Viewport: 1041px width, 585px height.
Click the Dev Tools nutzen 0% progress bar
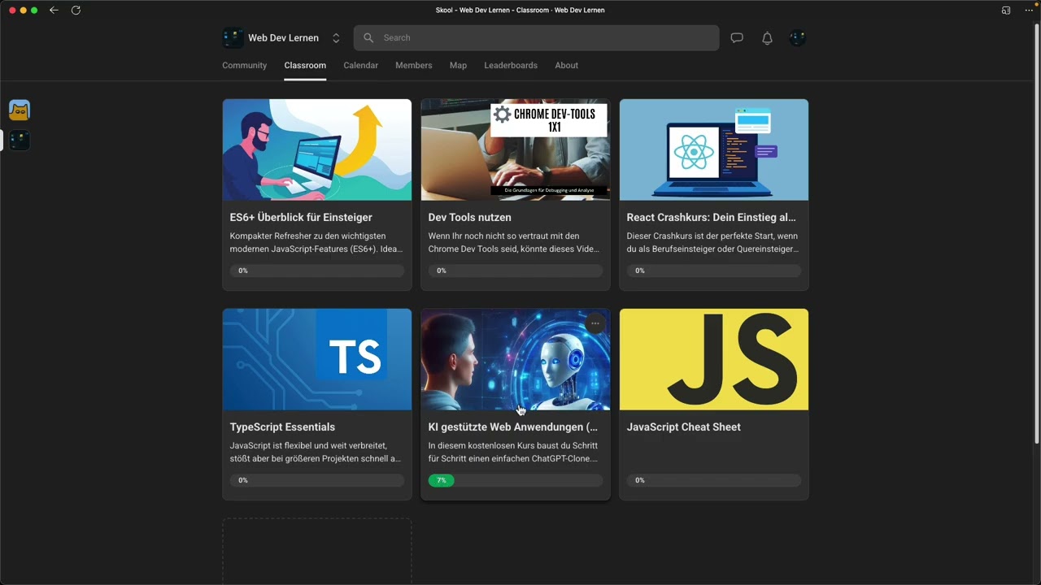coord(516,271)
